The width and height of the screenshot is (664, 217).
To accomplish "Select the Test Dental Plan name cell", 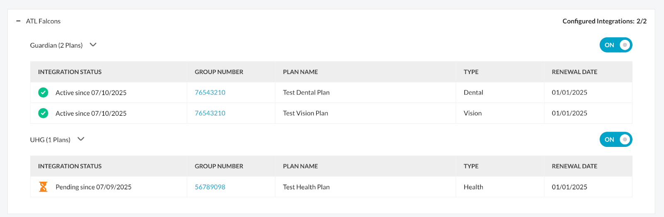I will click(306, 93).
